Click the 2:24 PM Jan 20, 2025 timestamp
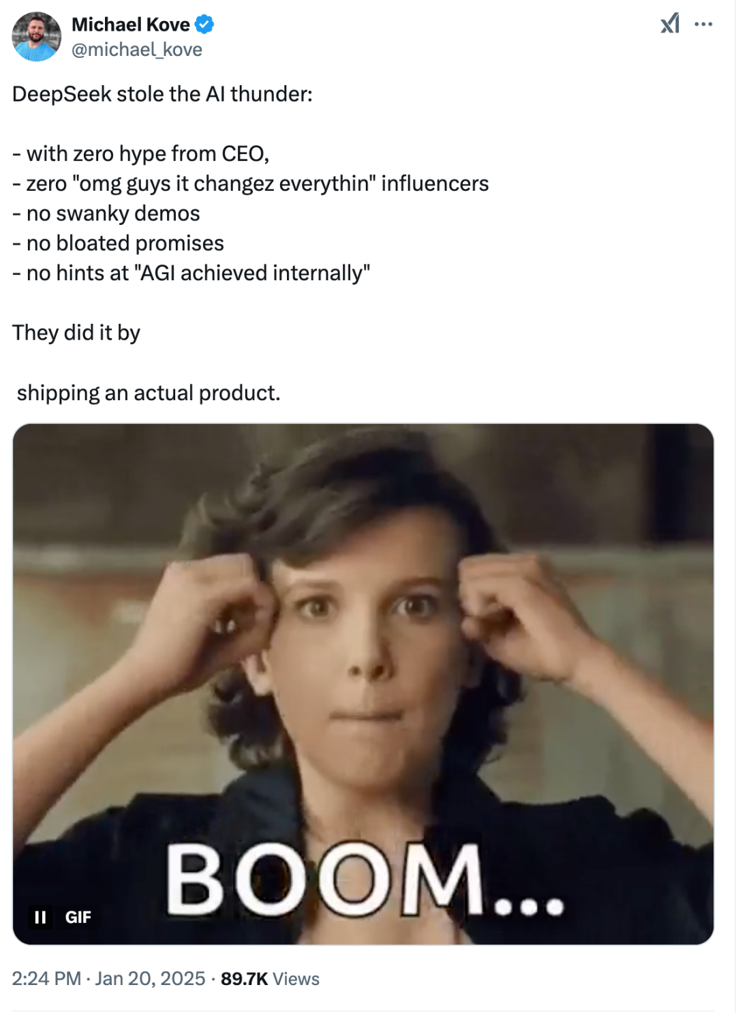Image resolution: width=736 pixels, height=1013 pixels. coord(109,978)
